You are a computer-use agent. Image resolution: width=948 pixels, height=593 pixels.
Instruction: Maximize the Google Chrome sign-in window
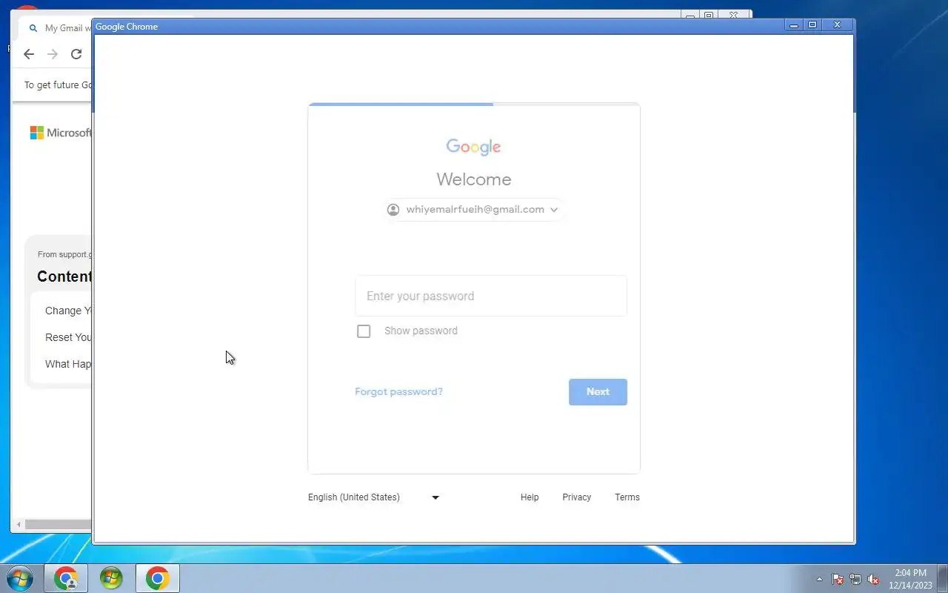[812, 25]
